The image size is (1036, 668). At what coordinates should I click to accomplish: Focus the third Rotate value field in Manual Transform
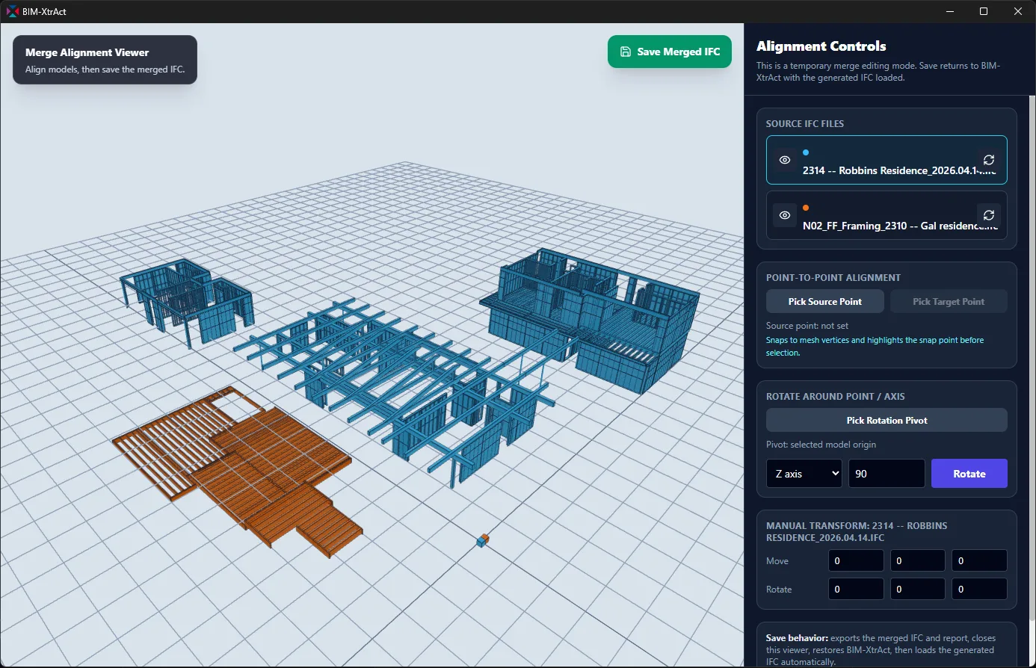979,590
